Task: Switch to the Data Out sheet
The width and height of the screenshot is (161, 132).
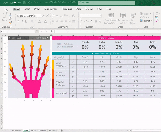Action: click(42, 130)
